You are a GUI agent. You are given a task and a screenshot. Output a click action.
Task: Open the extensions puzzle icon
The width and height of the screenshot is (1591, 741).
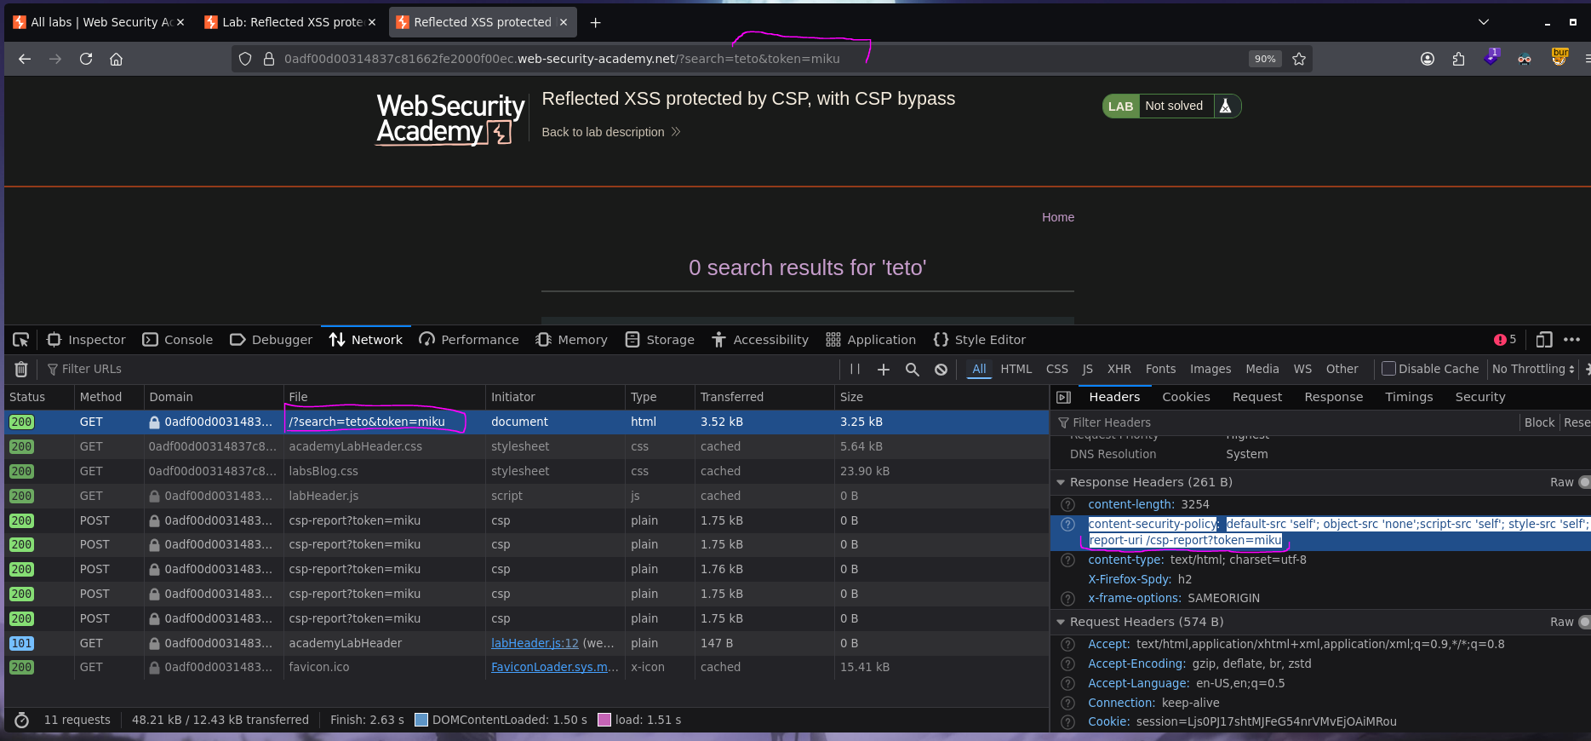pos(1459,59)
